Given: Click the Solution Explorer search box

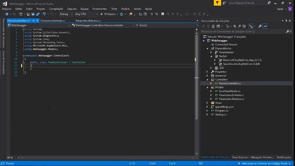Looking at the screenshot, I should (x=243, y=31).
